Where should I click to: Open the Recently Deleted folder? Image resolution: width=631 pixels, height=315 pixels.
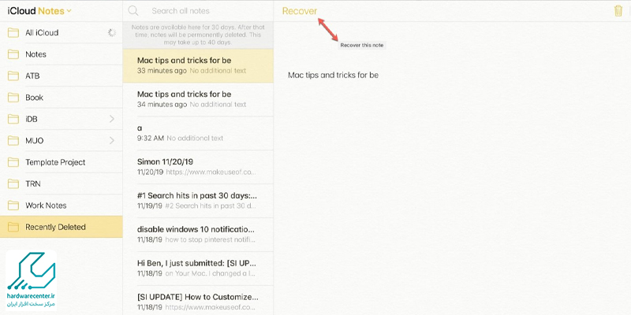click(x=62, y=227)
